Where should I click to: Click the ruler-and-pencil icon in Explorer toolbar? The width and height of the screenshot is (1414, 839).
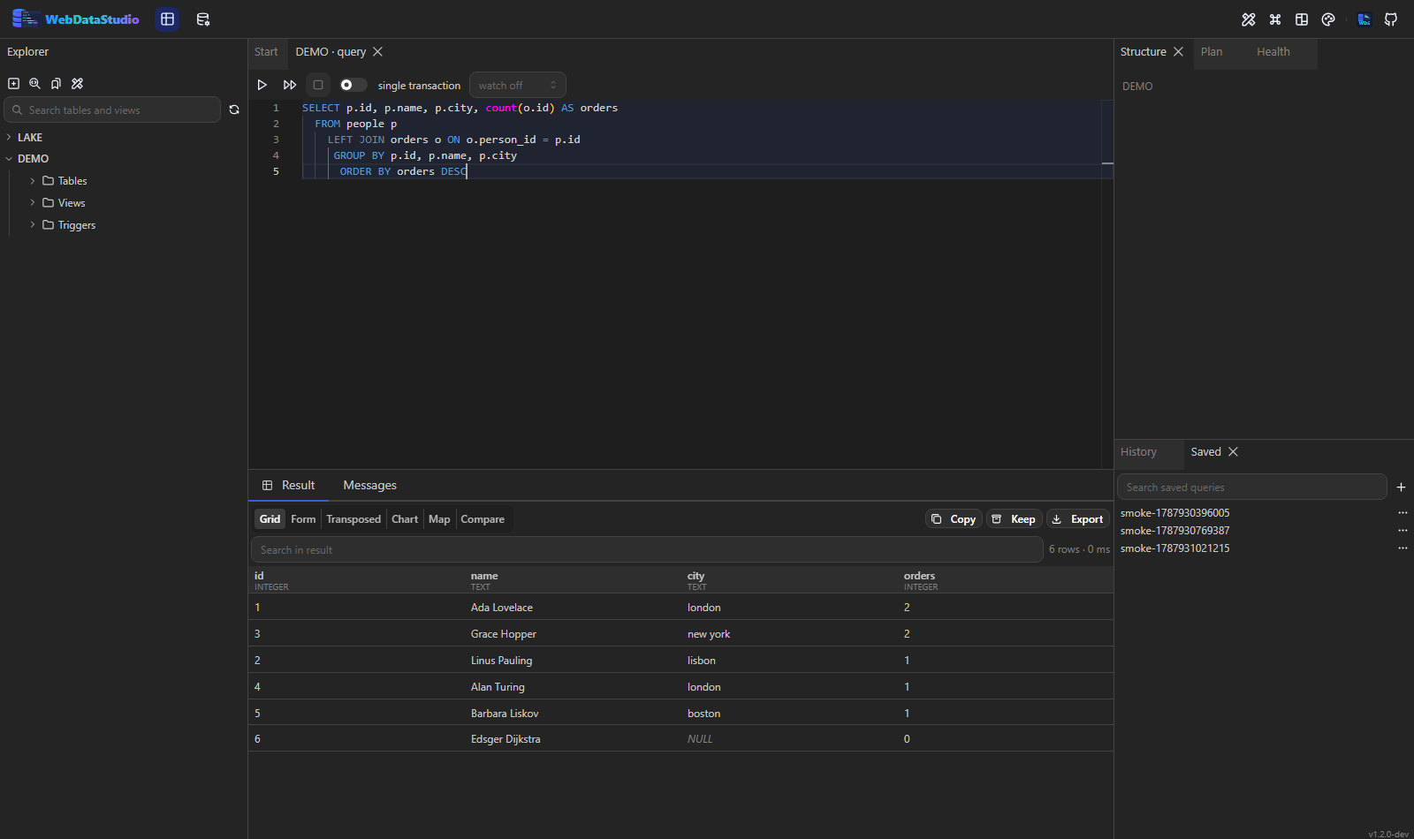(x=77, y=83)
